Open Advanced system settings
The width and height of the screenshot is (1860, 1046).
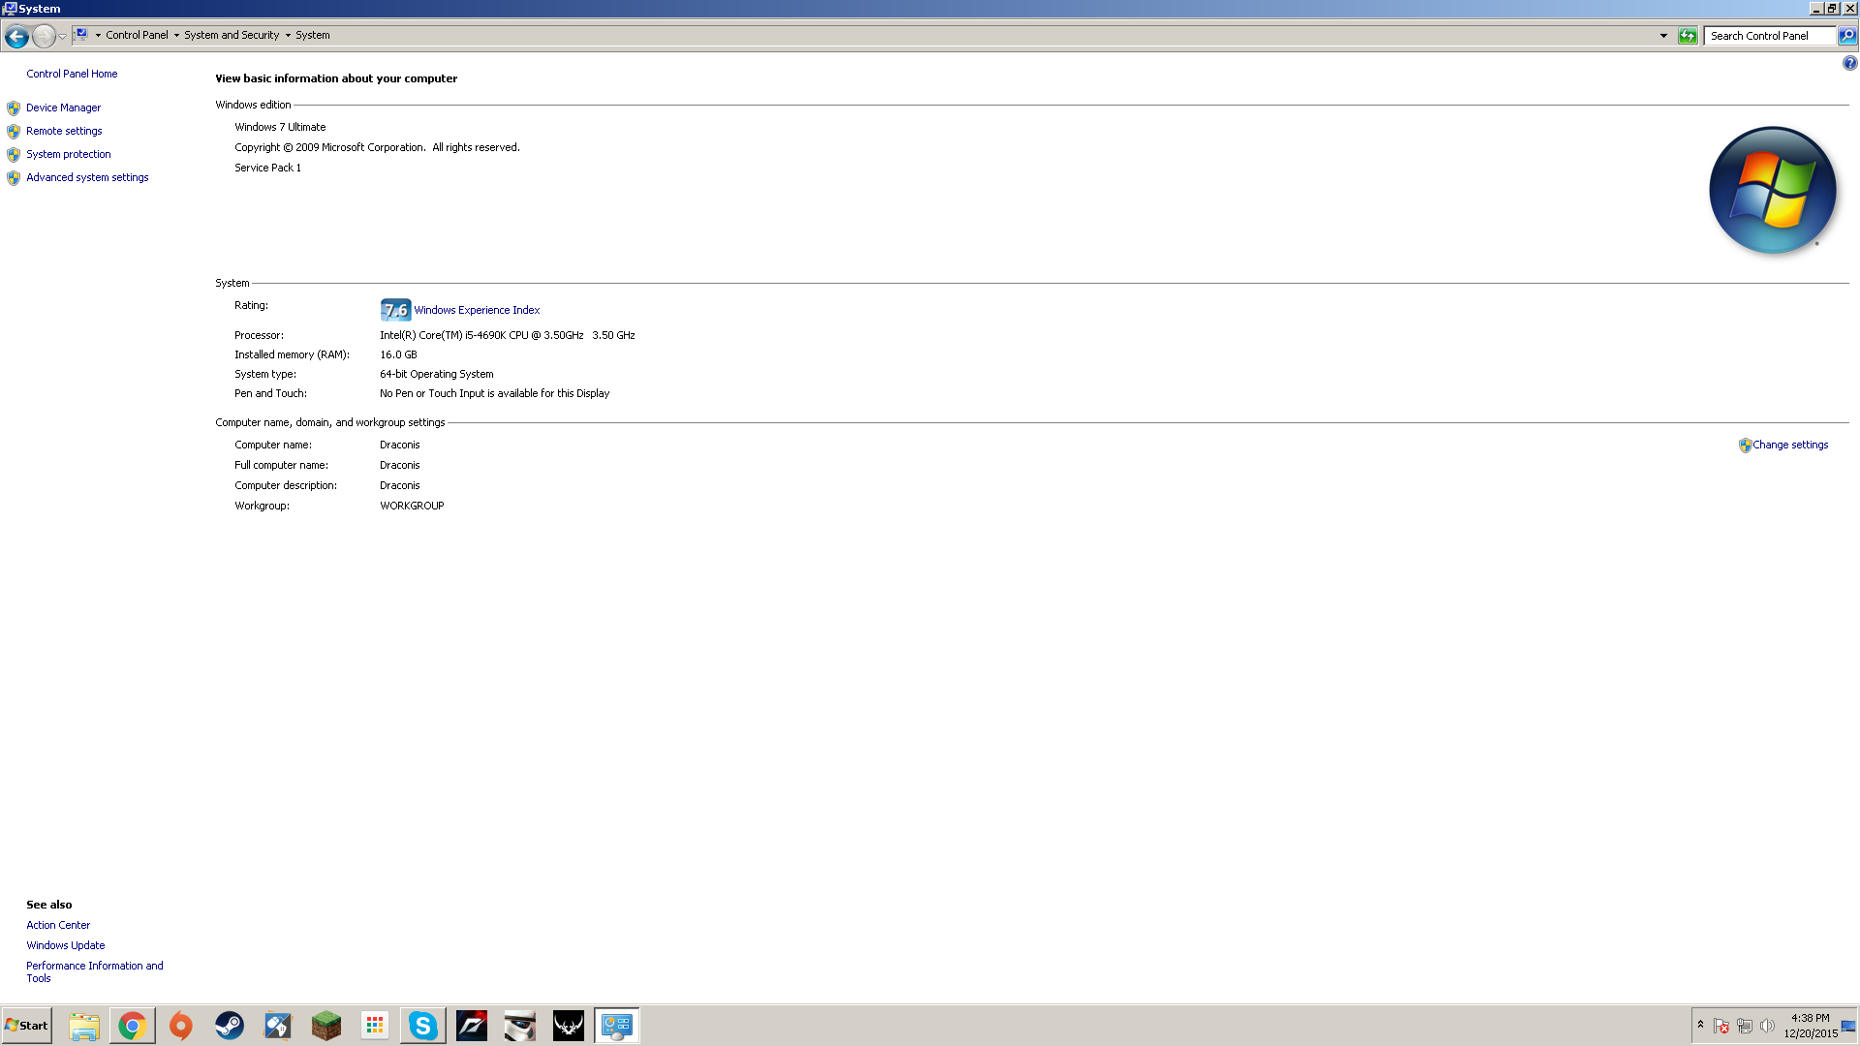point(87,177)
